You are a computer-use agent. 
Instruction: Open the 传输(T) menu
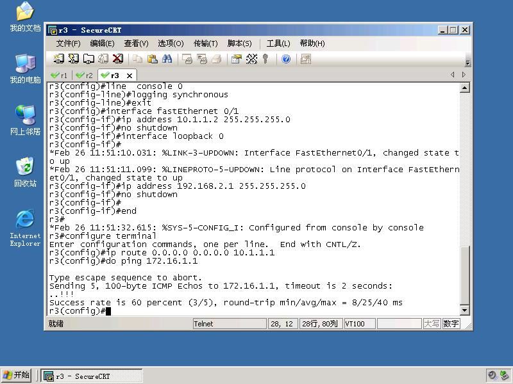[x=205, y=44]
